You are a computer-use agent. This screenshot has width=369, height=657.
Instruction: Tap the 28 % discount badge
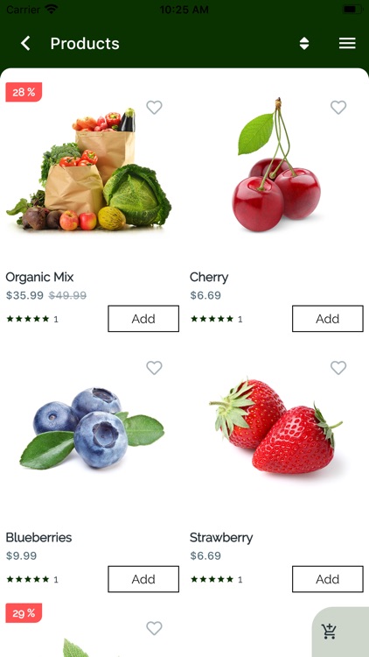click(x=24, y=92)
